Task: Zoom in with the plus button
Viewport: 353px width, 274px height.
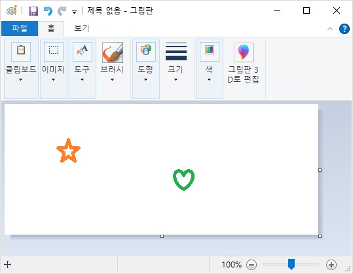Action: click(x=331, y=265)
